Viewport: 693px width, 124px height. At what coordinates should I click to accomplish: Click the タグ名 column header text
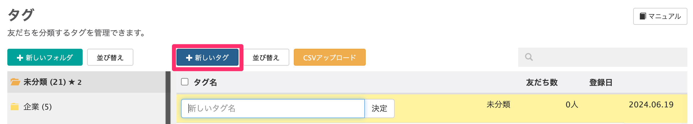(205, 83)
